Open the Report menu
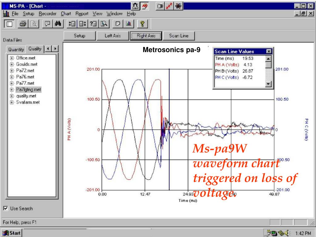The image size is (316, 237). pyautogui.click(x=82, y=14)
